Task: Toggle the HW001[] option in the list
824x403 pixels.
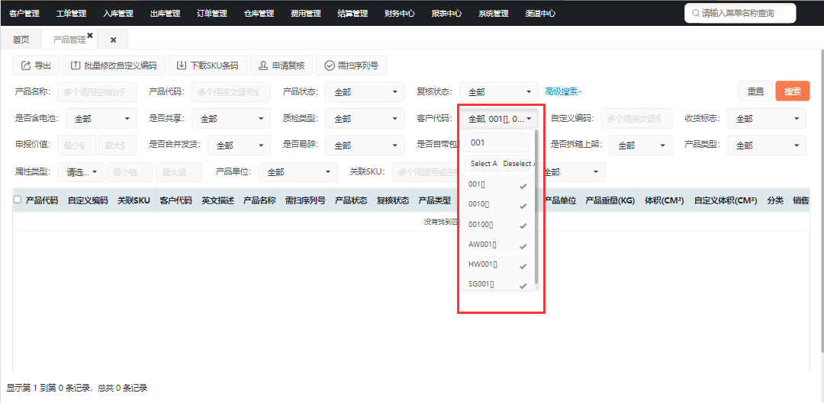Action: [497, 264]
